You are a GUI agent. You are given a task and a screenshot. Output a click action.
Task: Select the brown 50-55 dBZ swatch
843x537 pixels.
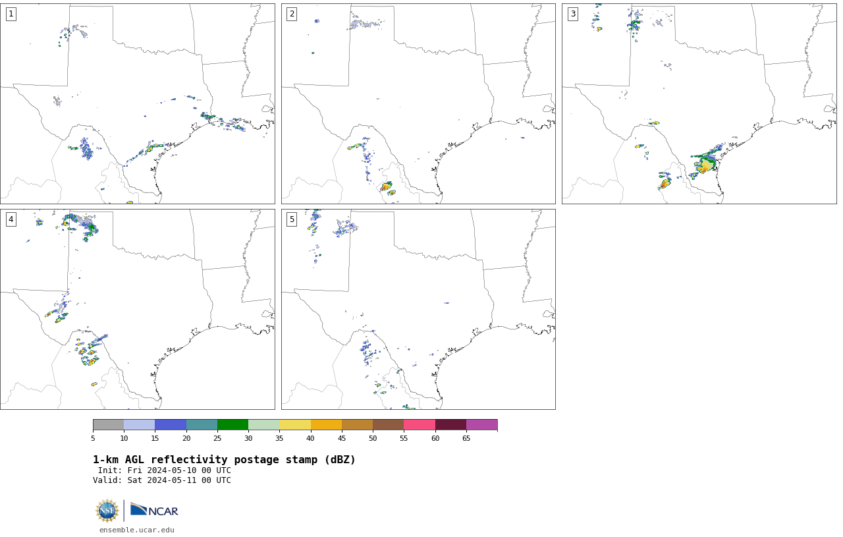[388, 424]
